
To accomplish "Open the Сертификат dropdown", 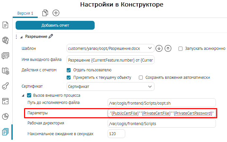I will [x=110, y=87].
